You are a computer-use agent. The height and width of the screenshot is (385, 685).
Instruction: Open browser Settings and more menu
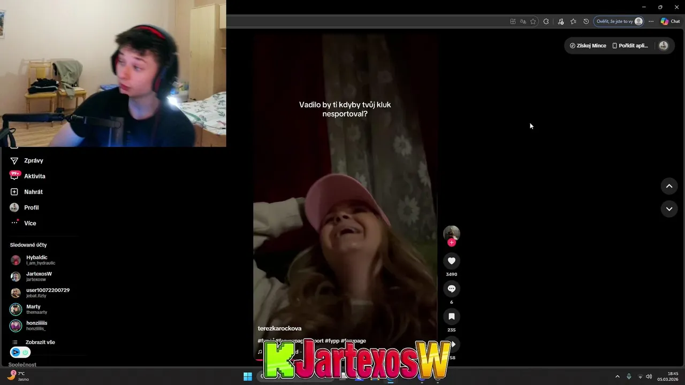pos(651,21)
